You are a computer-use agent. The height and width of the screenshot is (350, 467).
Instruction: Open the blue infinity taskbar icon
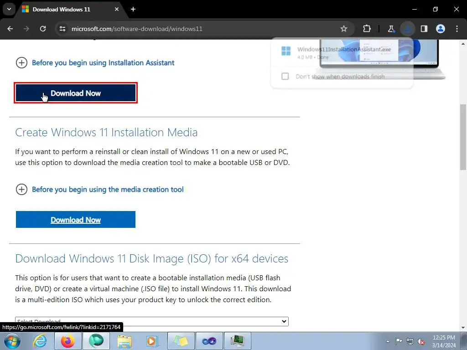pyautogui.click(x=209, y=341)
